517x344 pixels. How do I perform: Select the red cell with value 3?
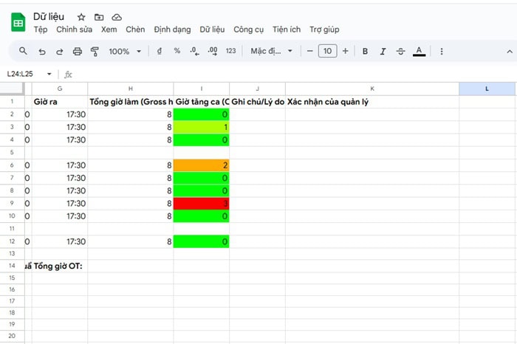202,204
